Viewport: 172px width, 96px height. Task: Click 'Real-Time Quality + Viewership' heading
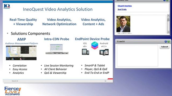pyautogui.click(x=23, y=22)
